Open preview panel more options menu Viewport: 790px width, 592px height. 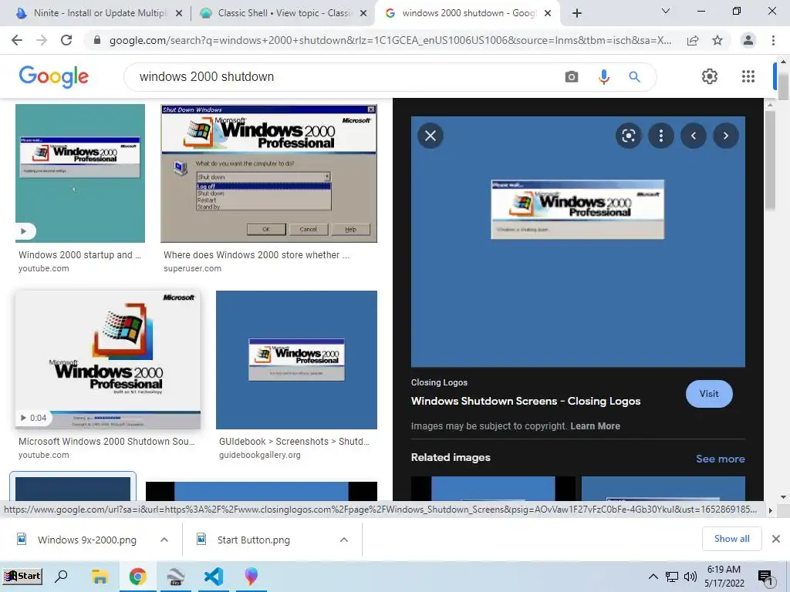point(661,136)
